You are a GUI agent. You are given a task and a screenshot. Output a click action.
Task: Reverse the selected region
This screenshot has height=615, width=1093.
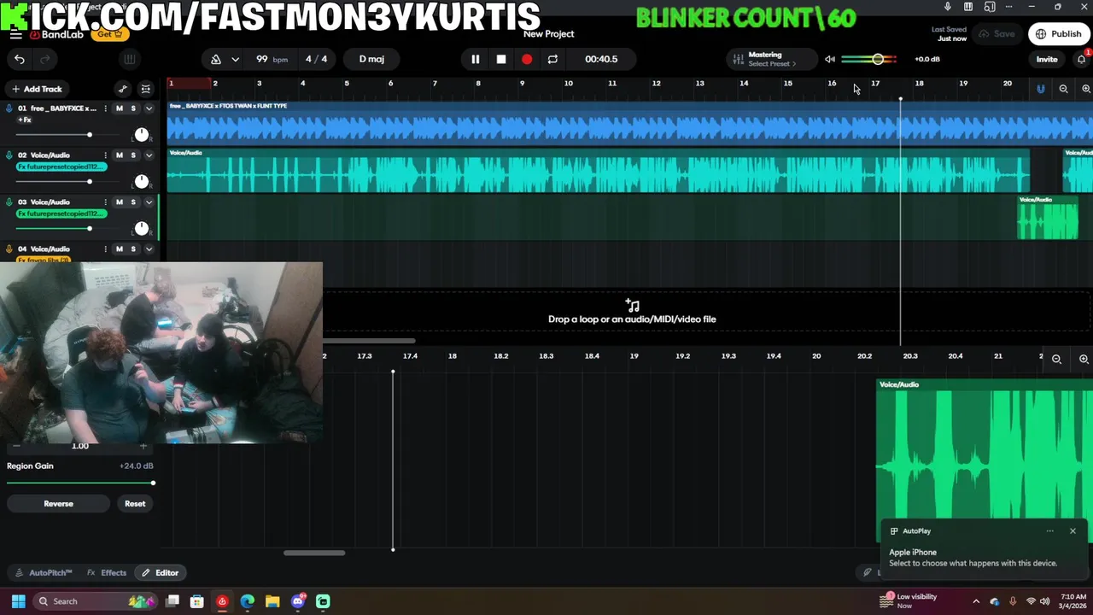(x=58, y=504)
